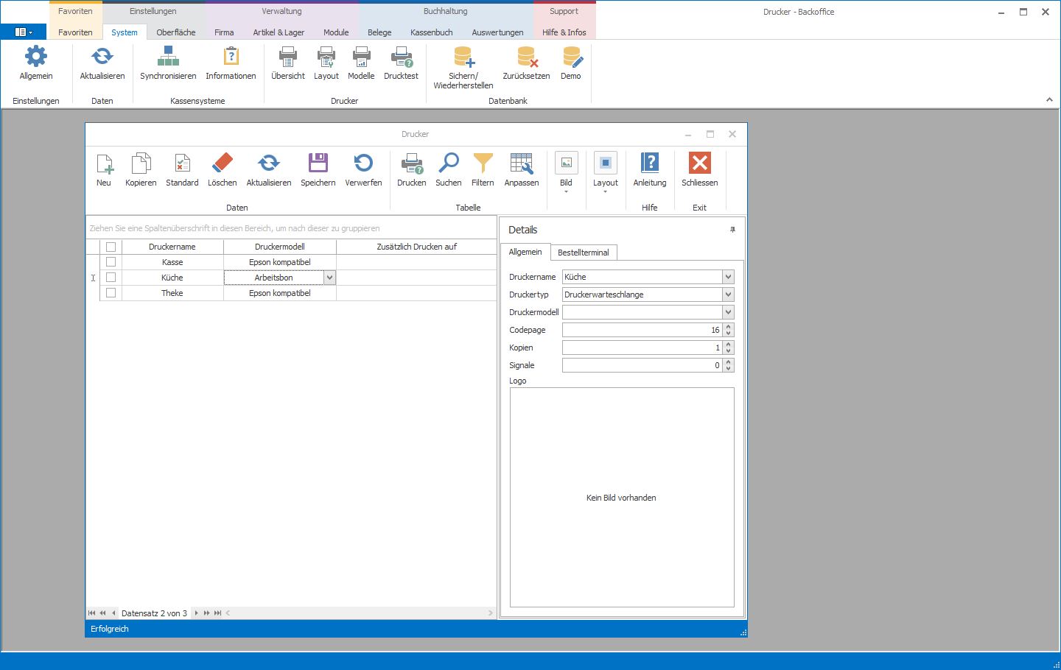Increase Signale value
This screenshot has width=1061, height=670.
coord(728,362)
